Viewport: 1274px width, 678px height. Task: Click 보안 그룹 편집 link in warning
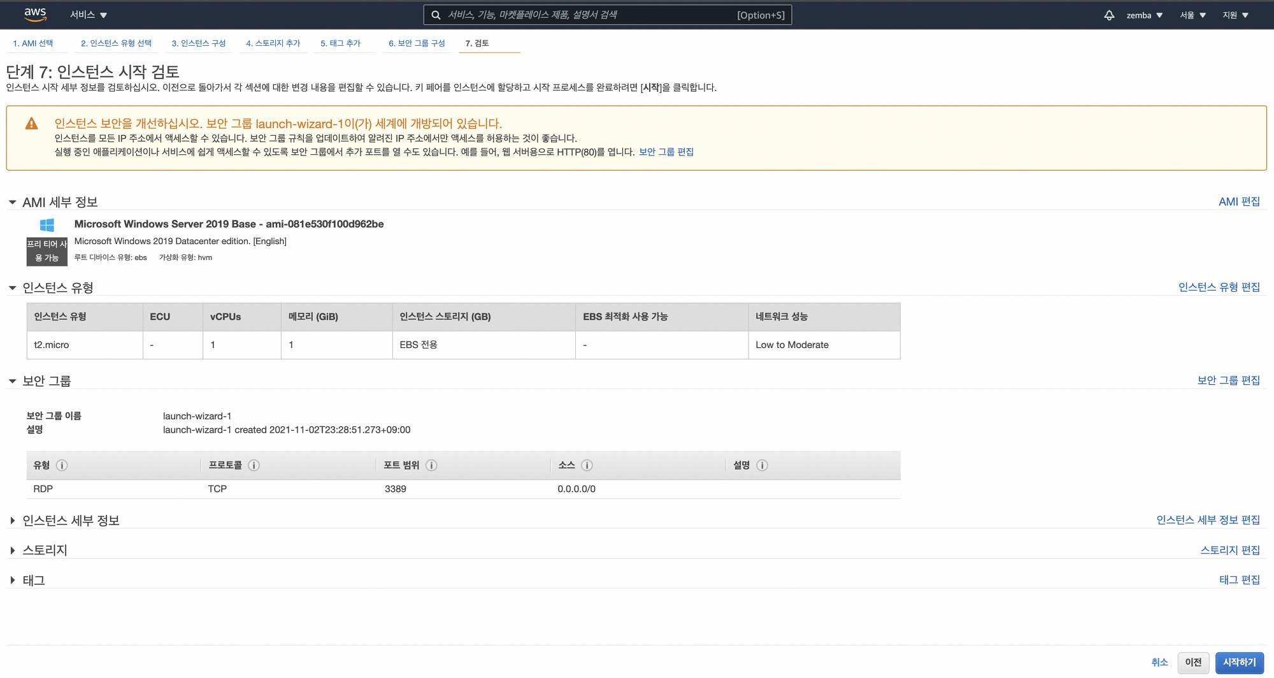(666, 152)
